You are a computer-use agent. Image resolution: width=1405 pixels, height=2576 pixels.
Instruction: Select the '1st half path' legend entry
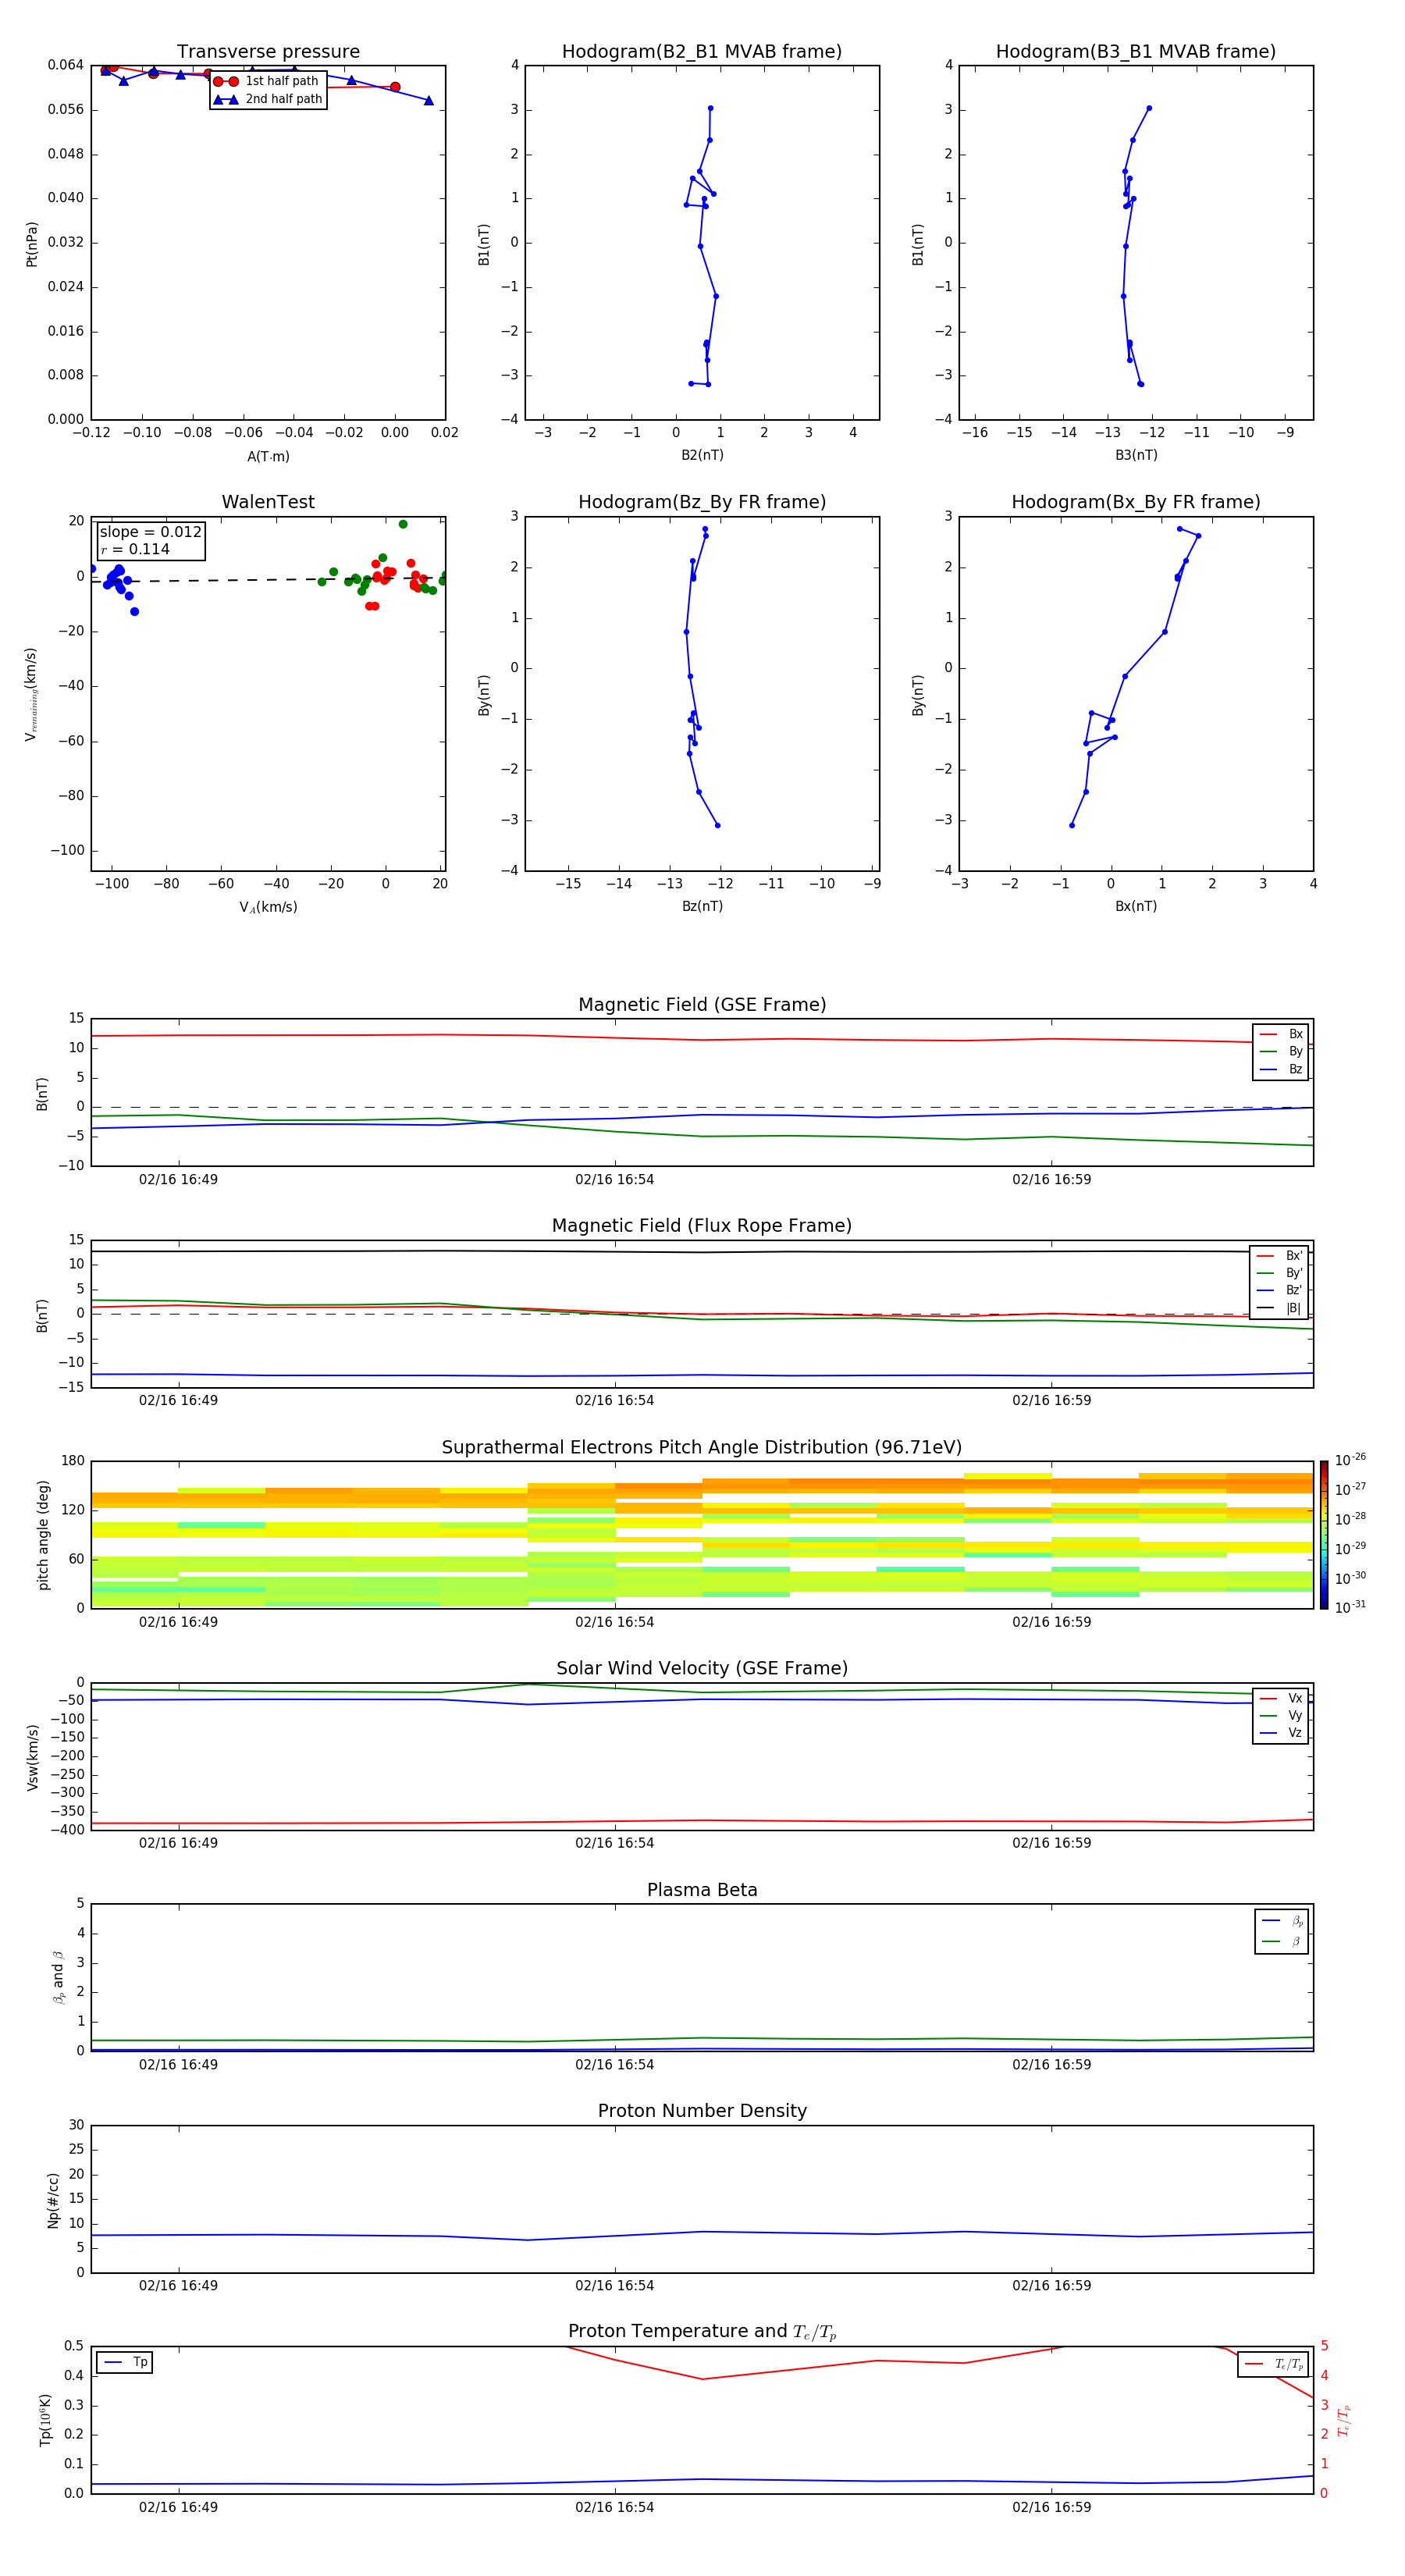(x=267, y=81)
